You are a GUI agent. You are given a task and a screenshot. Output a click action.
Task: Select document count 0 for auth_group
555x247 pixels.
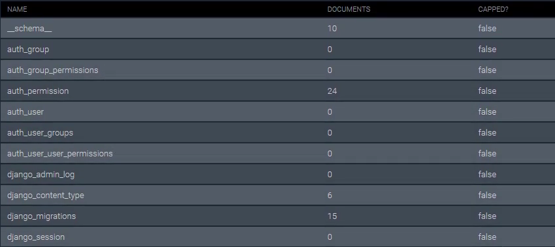tap(330, 50)
